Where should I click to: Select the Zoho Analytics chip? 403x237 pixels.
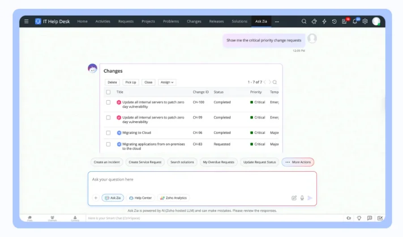point(173,198)
